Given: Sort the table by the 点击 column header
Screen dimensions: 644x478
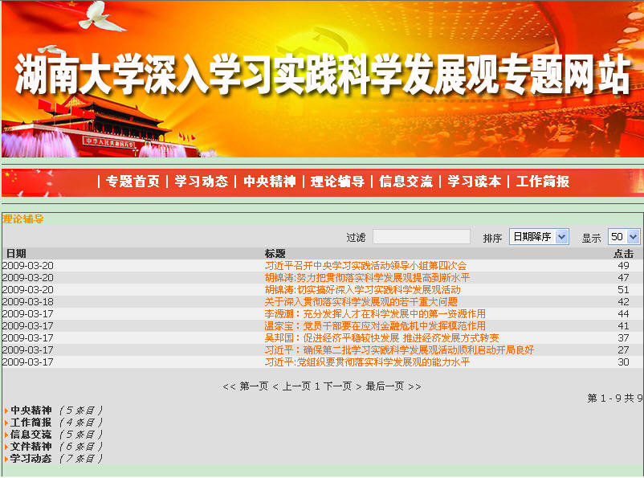Looking at the screenshot, I should pyautogui.click(x=623, y=254).
